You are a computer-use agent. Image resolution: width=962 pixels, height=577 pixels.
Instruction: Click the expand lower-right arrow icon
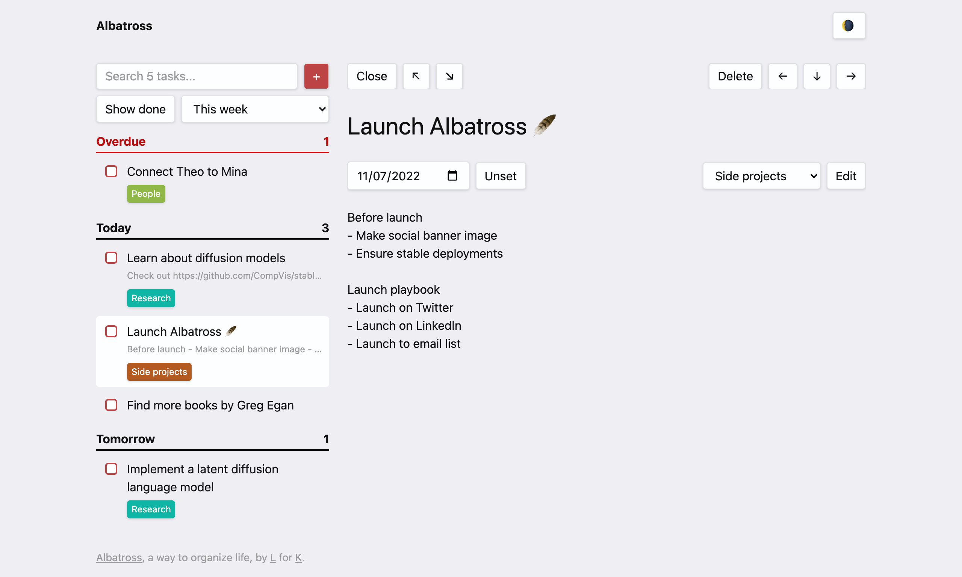point(449,76)
